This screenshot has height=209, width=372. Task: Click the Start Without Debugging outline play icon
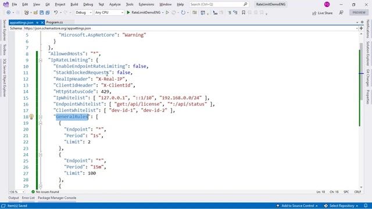point(167,13)
